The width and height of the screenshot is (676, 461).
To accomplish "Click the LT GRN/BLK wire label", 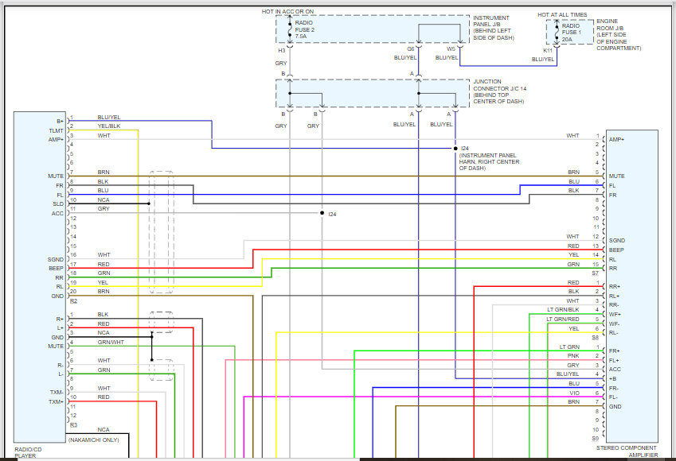I will click(563, 310).
